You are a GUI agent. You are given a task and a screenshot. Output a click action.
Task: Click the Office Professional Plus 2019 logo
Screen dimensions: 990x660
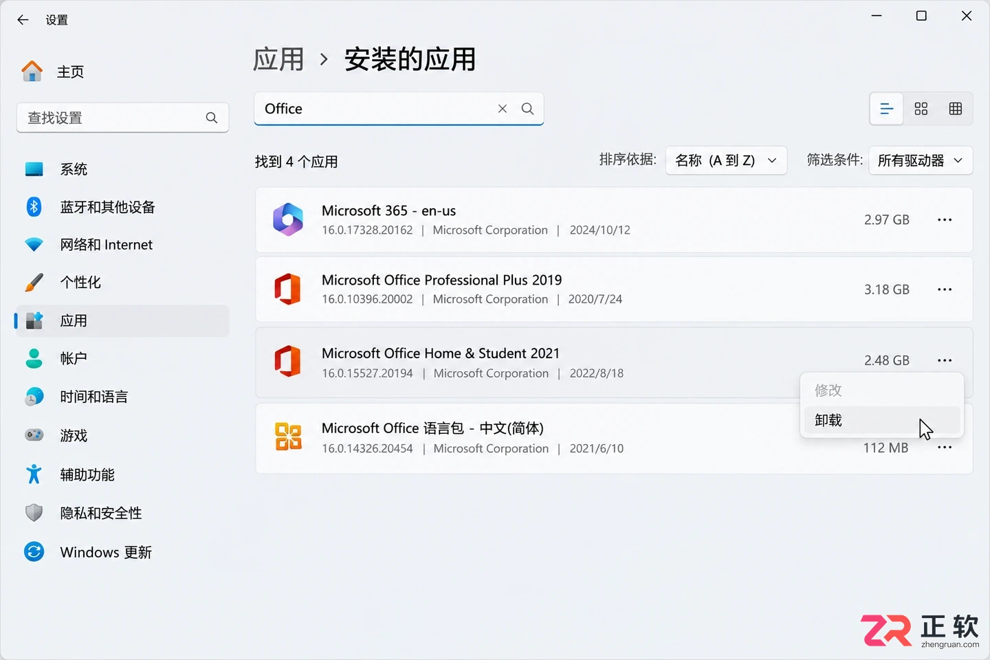coord(288,289)
